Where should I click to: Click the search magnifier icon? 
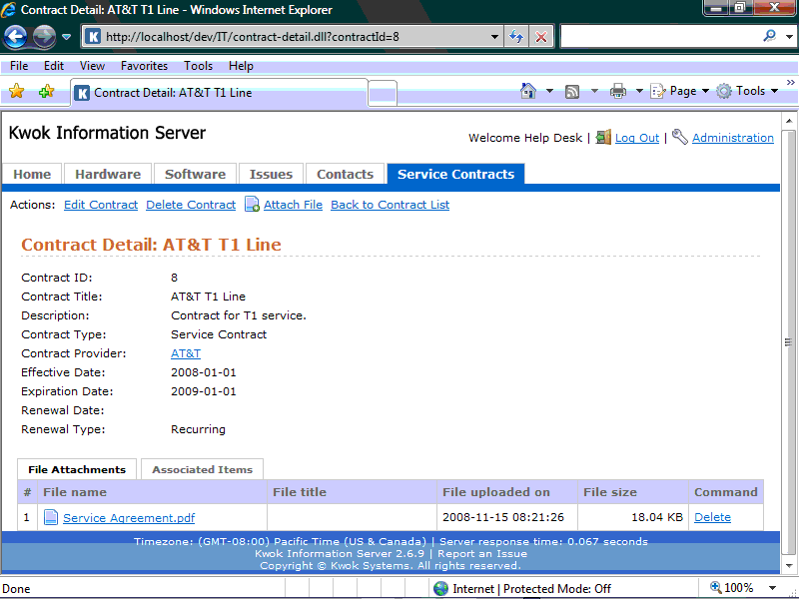coord(769,36)
